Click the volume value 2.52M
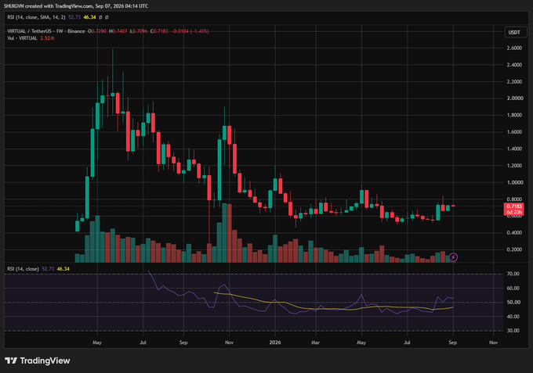Screen dimensions: 533x373 47,38
